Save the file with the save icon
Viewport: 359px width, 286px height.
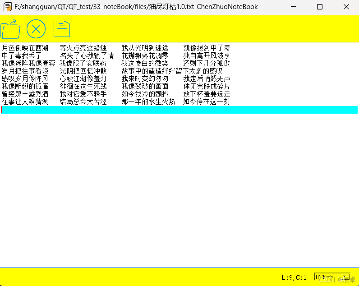point(62,29)
